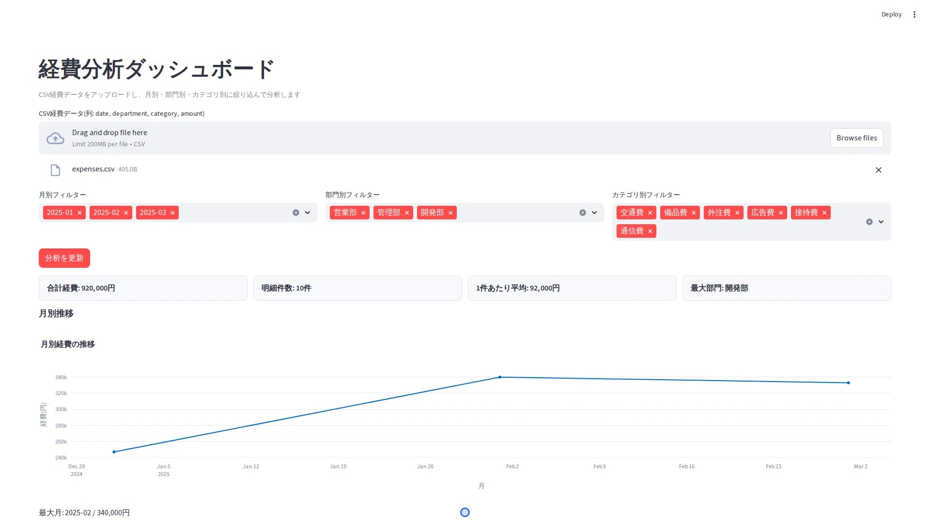The width and height of the screenshot is (930, 523).
Task: Click the 月別推移 section heading
Action: (56, 313)
